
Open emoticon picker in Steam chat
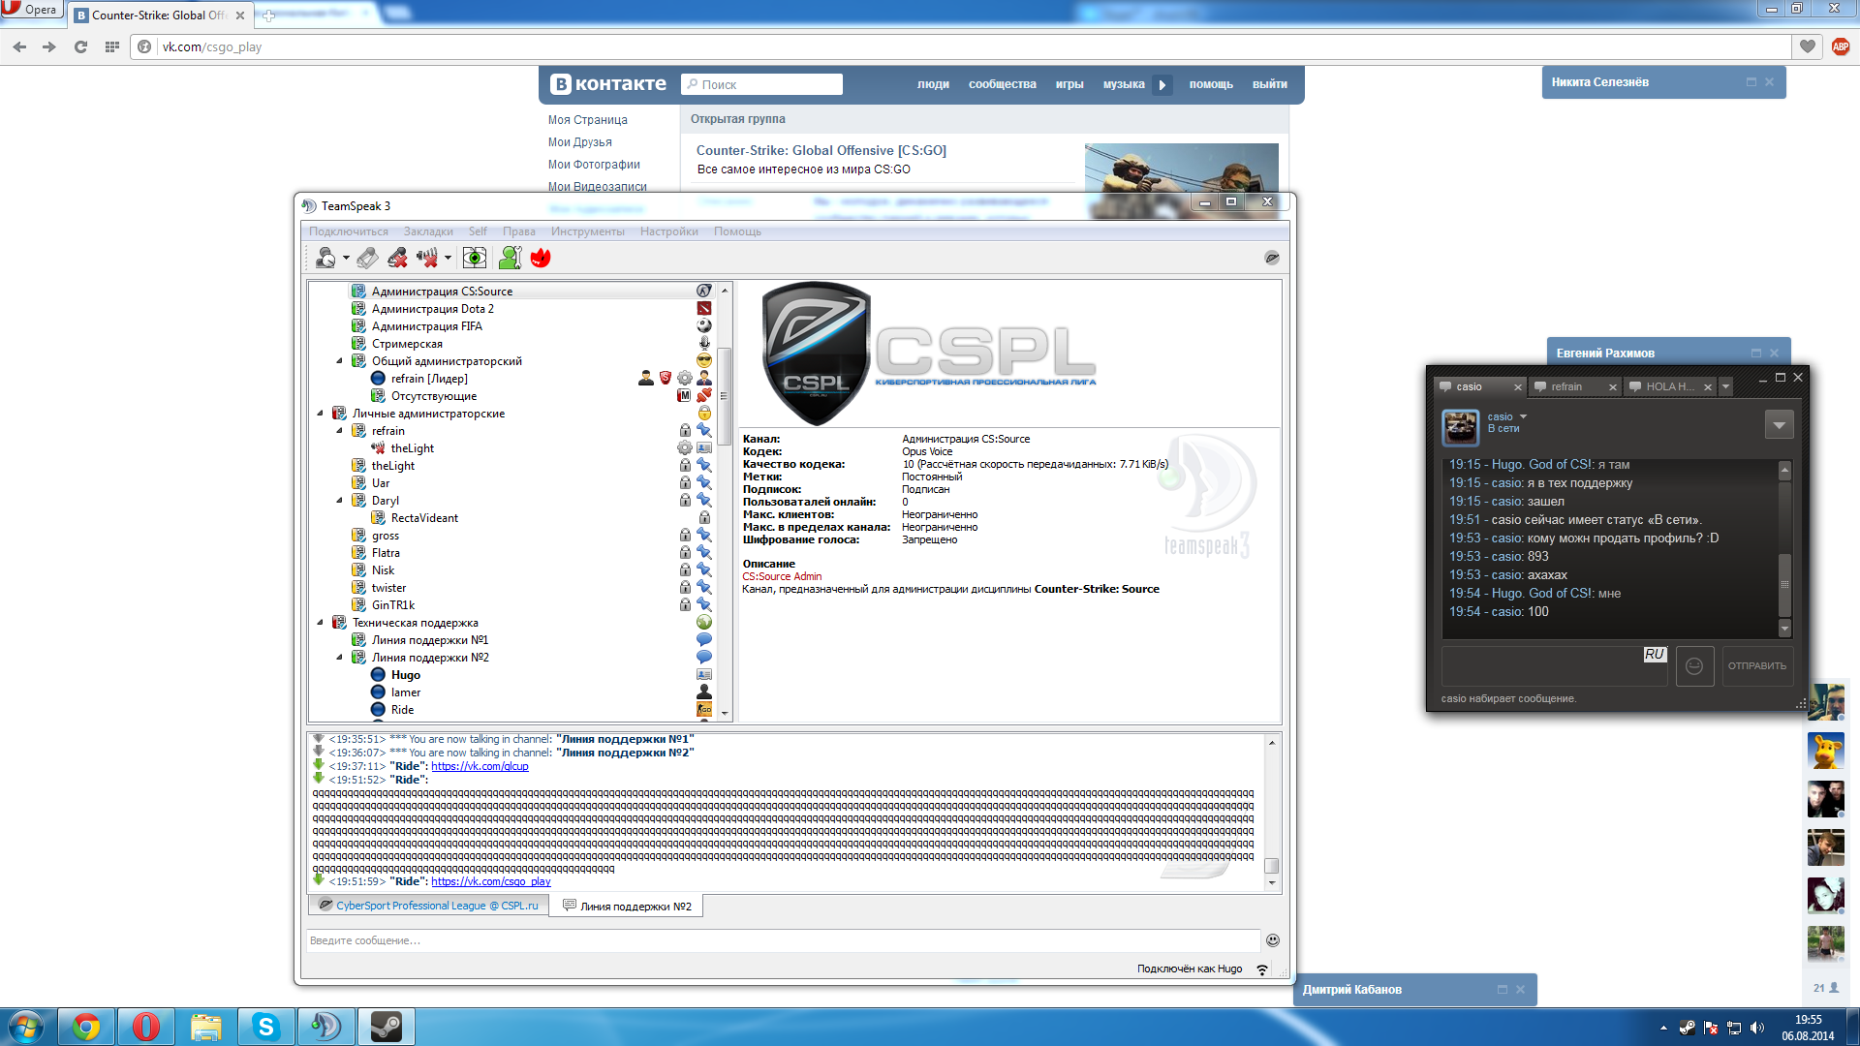click(1694, 666)
